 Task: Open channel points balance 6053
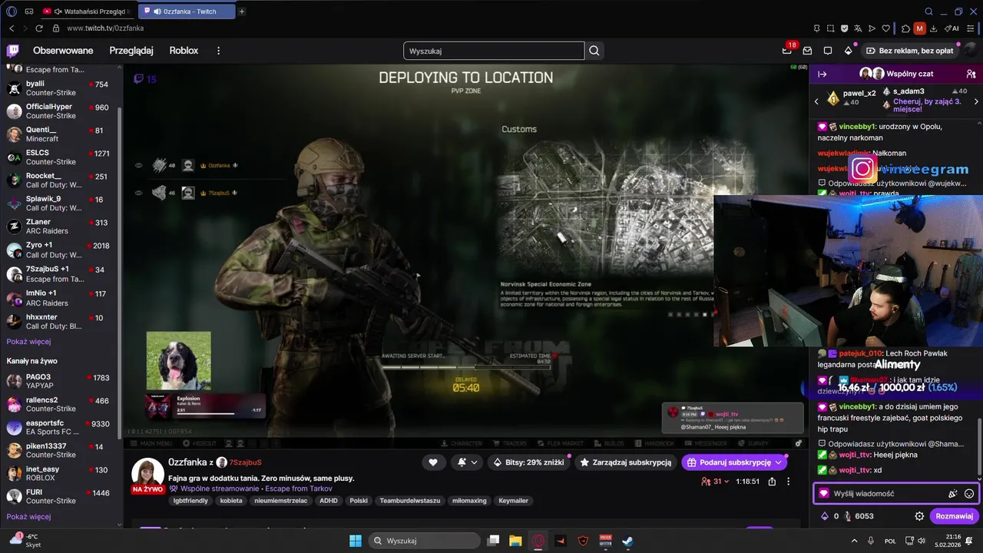pos(859,516)
